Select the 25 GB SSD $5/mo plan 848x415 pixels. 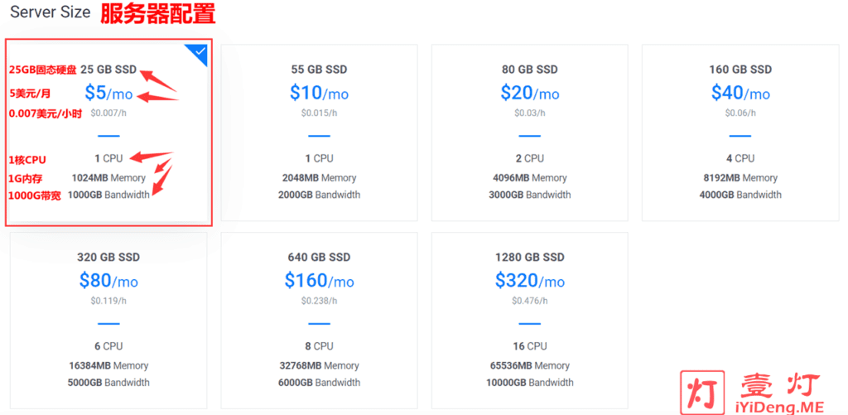point(108,133)
